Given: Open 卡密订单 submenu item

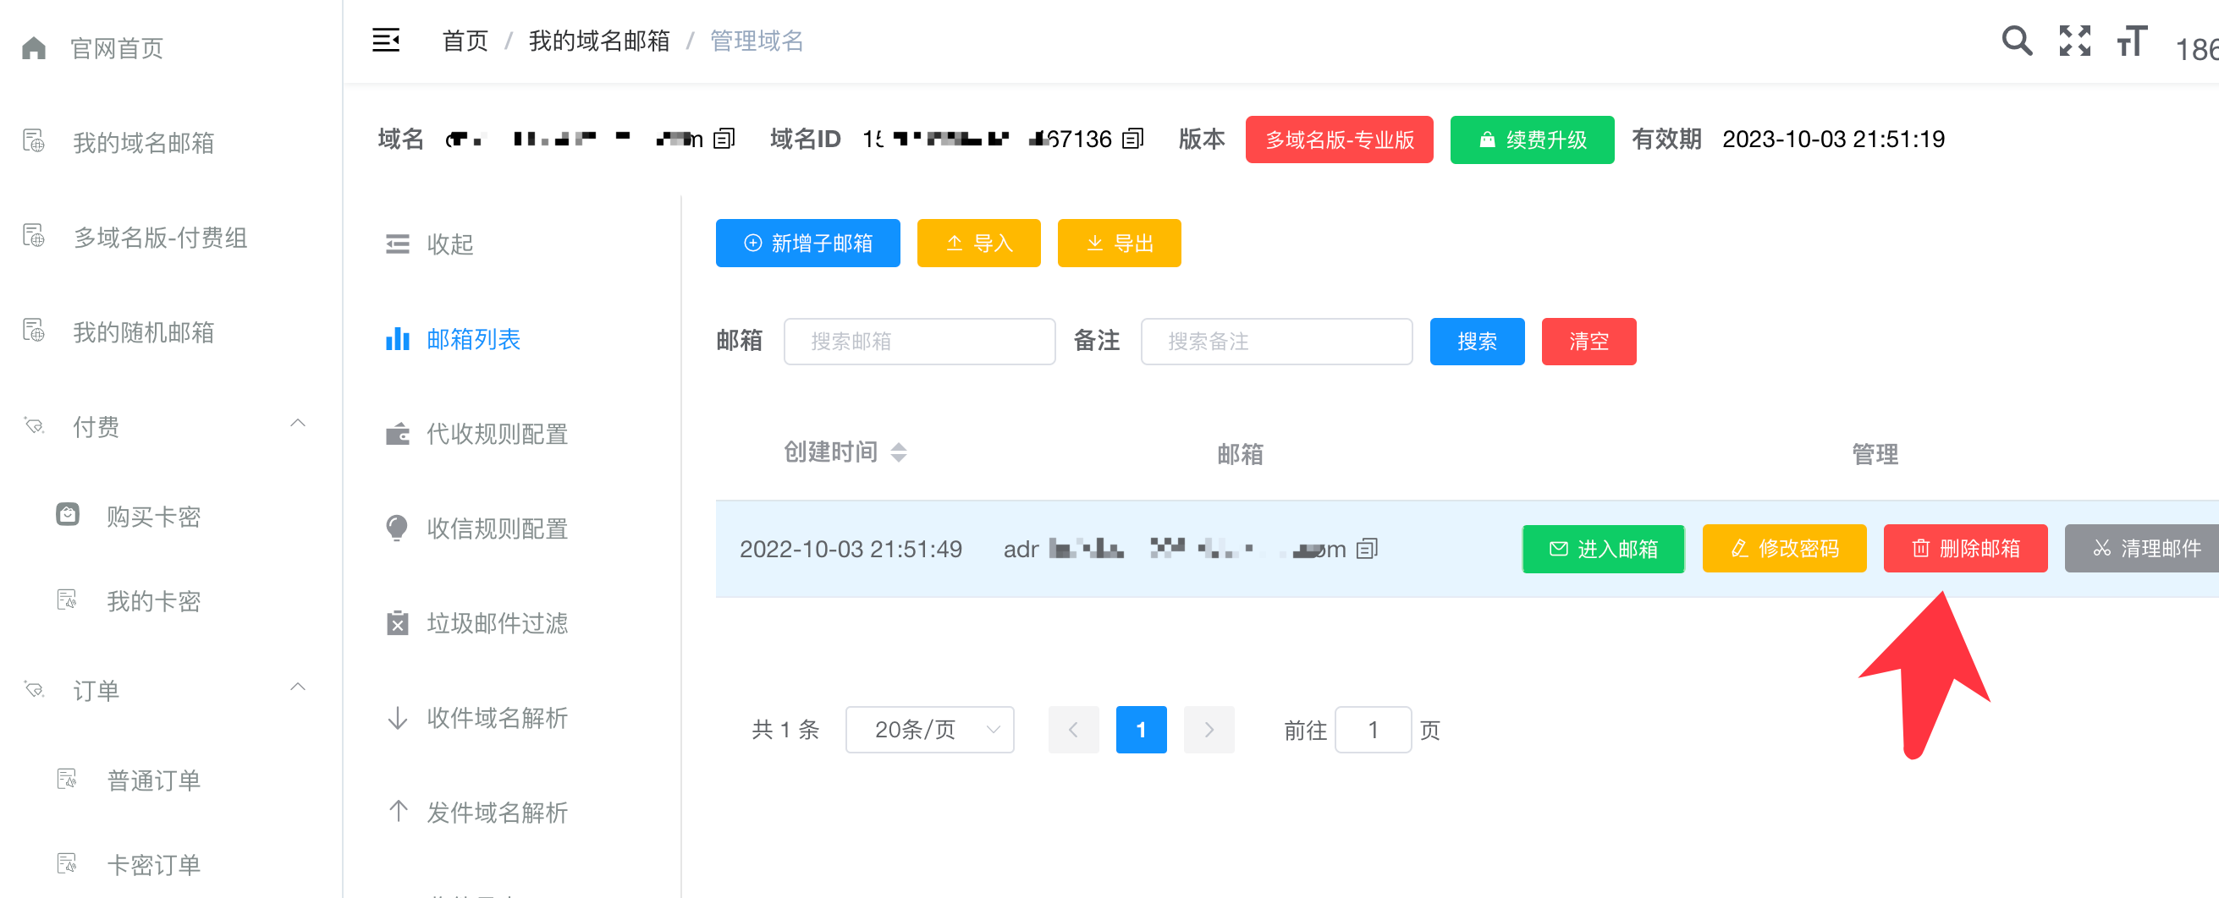Looking at the screenshot, I should [153, 864].
